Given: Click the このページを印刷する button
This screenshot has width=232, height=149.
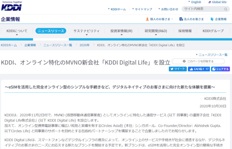Looking at the screenshot, I should tap(198, 61).
